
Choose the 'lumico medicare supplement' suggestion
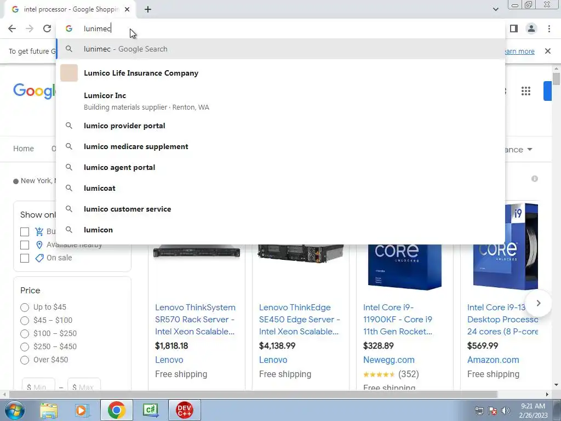tap(280, 146)
